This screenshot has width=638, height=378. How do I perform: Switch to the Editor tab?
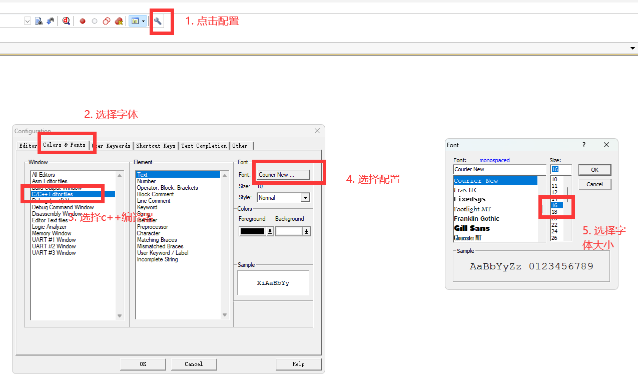(x=28, y=146)
